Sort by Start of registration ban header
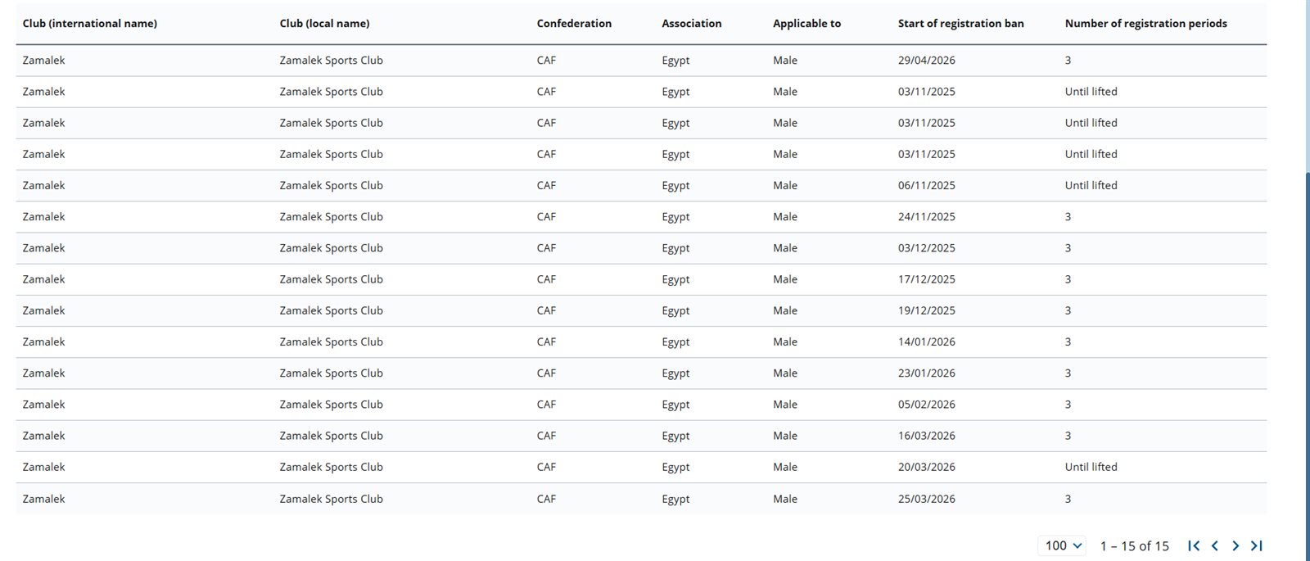 click(960, 24)
